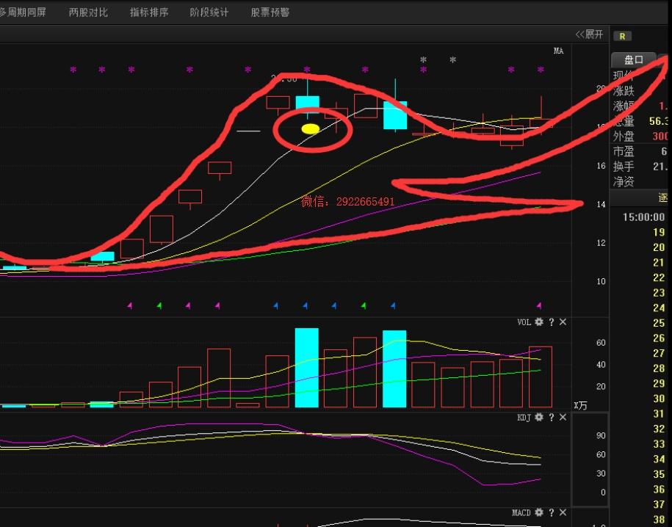Click the rightmost magenta flag under the price chart
This screenshot has height=527, width=672.
539,305
